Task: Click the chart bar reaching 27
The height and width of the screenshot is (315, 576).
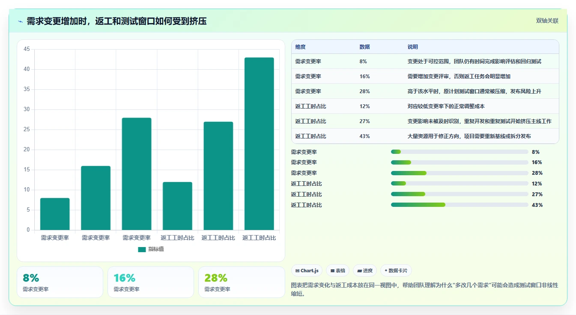Action: [218, 176]
